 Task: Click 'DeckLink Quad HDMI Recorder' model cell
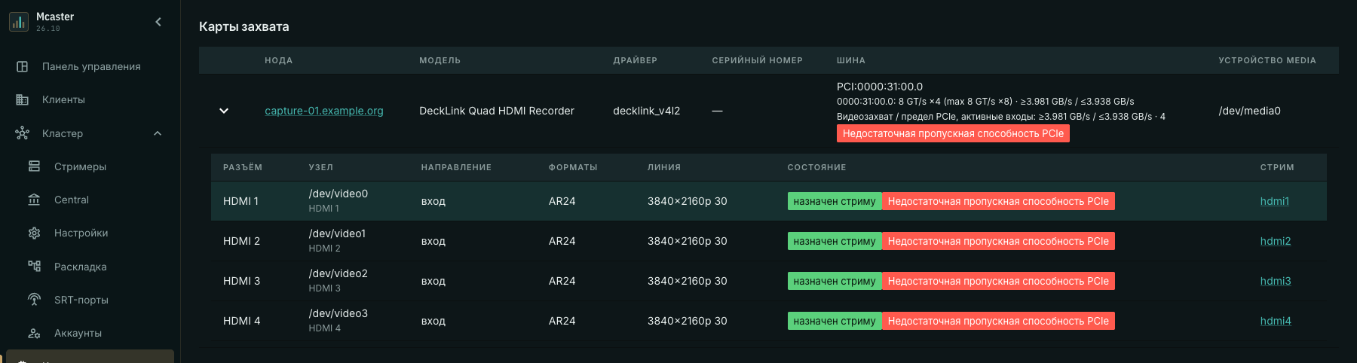tap(497, 111)
